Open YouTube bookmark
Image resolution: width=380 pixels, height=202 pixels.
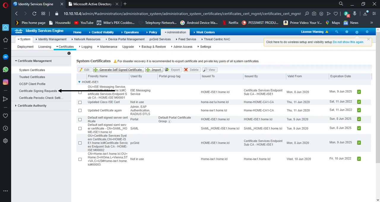coord(84,23)
